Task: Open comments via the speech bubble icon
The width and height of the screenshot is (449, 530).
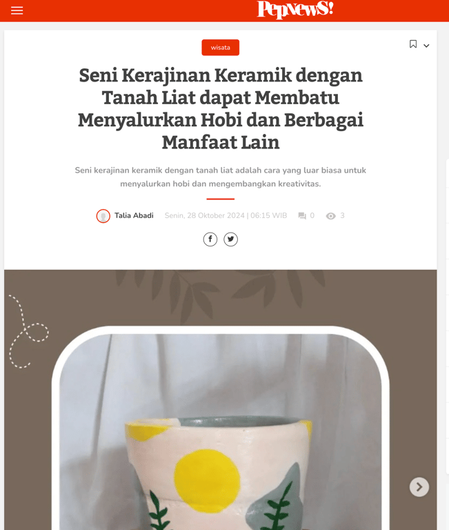Action: click(x=302, y=215)
